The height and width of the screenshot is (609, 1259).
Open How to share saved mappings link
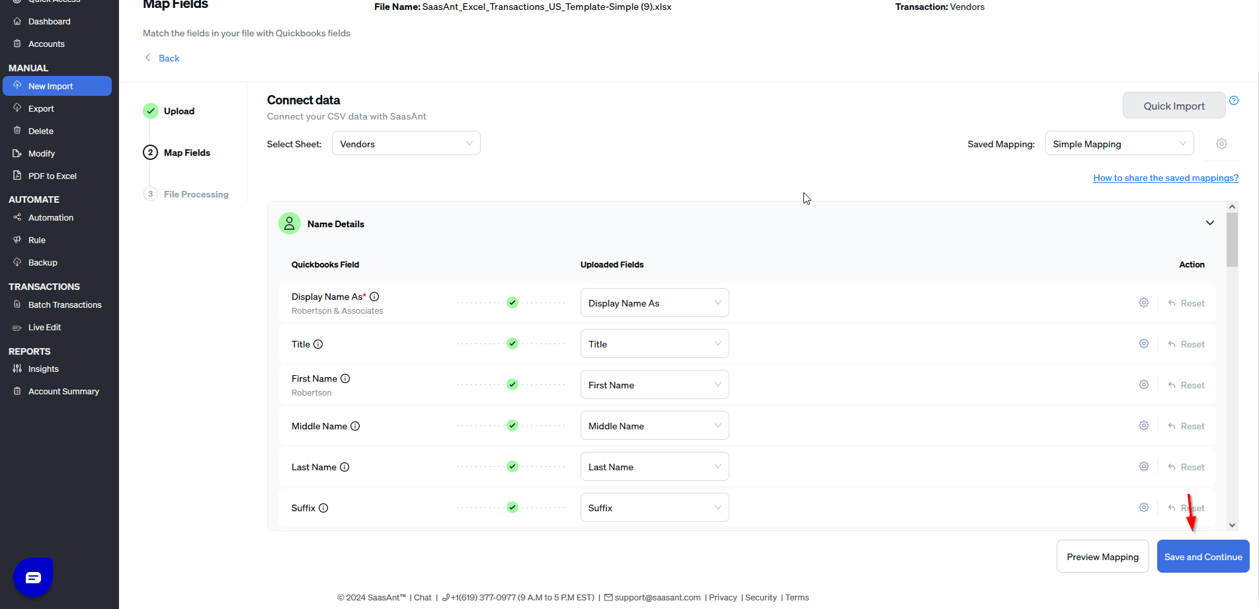(x=1166, y=178)
